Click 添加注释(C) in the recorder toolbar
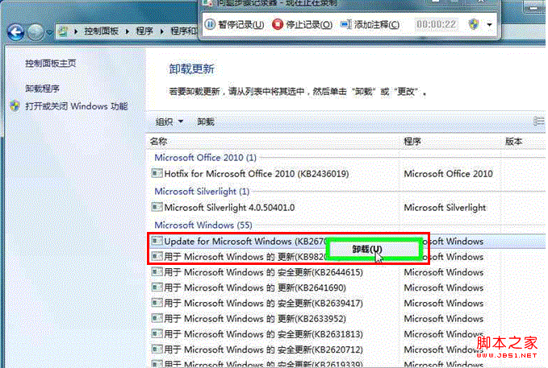The image size is (548, 368). [370, 24]
